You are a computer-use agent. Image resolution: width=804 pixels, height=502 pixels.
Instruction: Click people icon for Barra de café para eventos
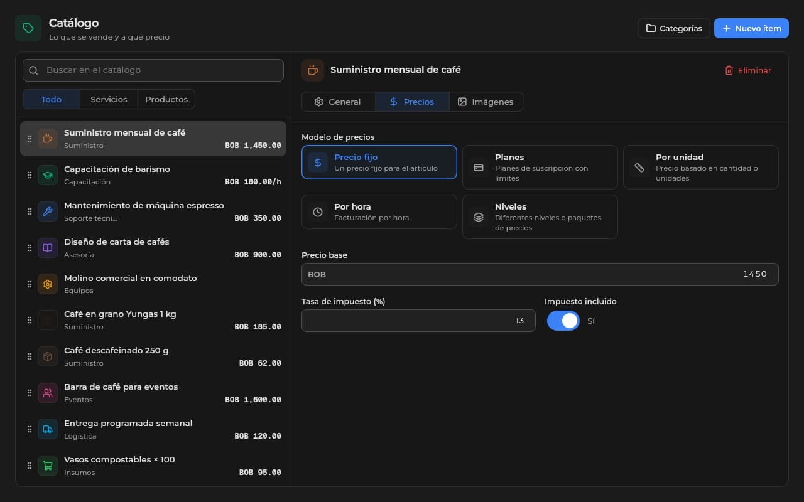[x=48, y=393]
